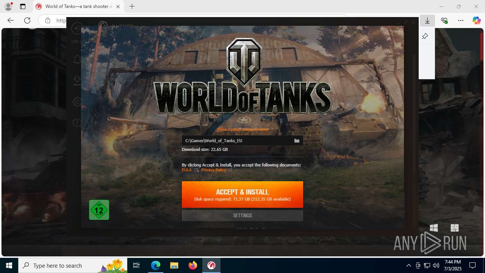Image resolution: width=485 pixels, height=273 pixels.
Task: Open Firefox from taskbar
Action: tap(193, 265)
